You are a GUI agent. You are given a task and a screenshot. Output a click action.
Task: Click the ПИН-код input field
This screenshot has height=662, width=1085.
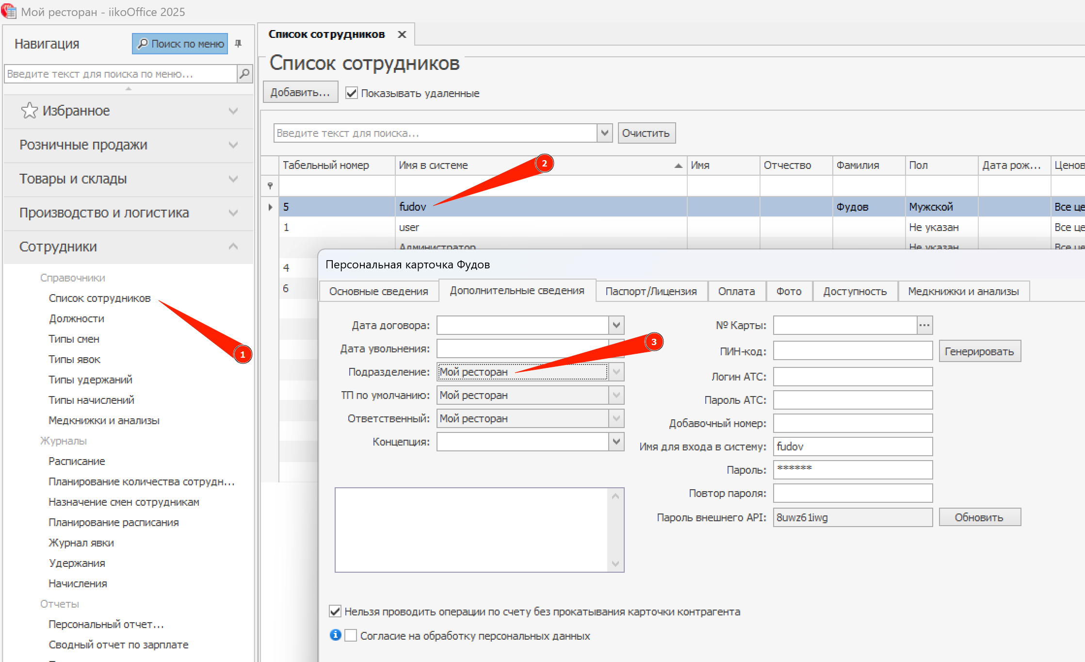tap(852, 351)
